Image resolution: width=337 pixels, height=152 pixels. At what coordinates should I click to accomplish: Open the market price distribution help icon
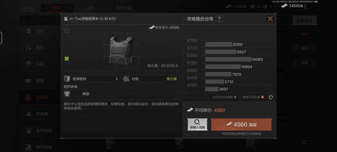tap(219, 19)
